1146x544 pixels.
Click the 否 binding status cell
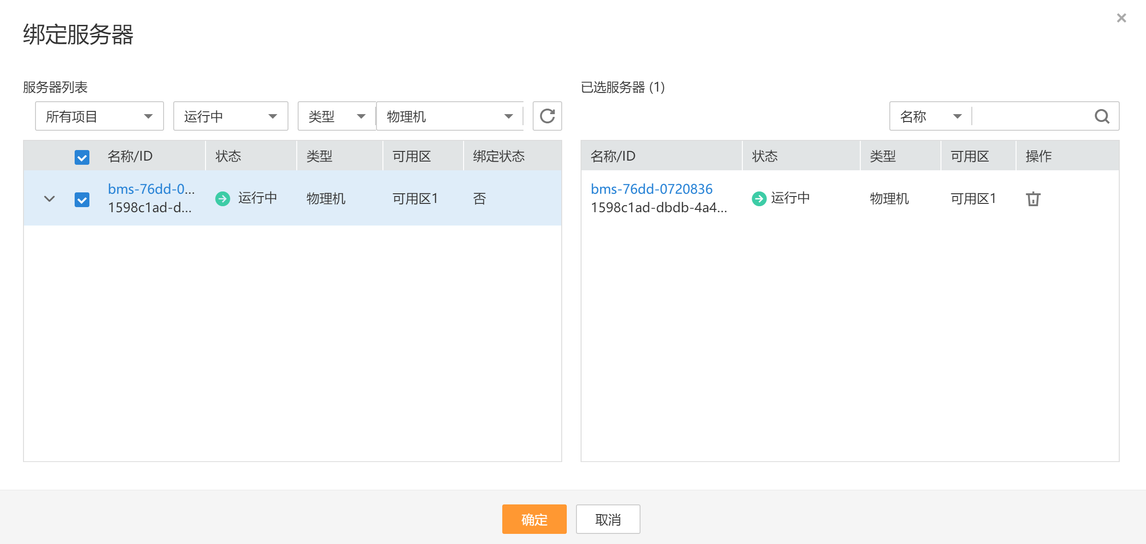[479, 198]
